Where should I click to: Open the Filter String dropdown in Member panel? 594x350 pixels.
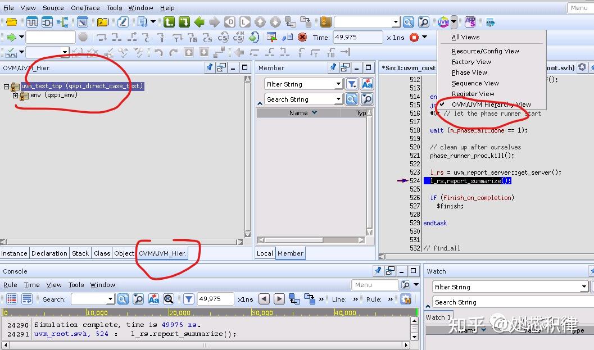click(x=338, y=84)
